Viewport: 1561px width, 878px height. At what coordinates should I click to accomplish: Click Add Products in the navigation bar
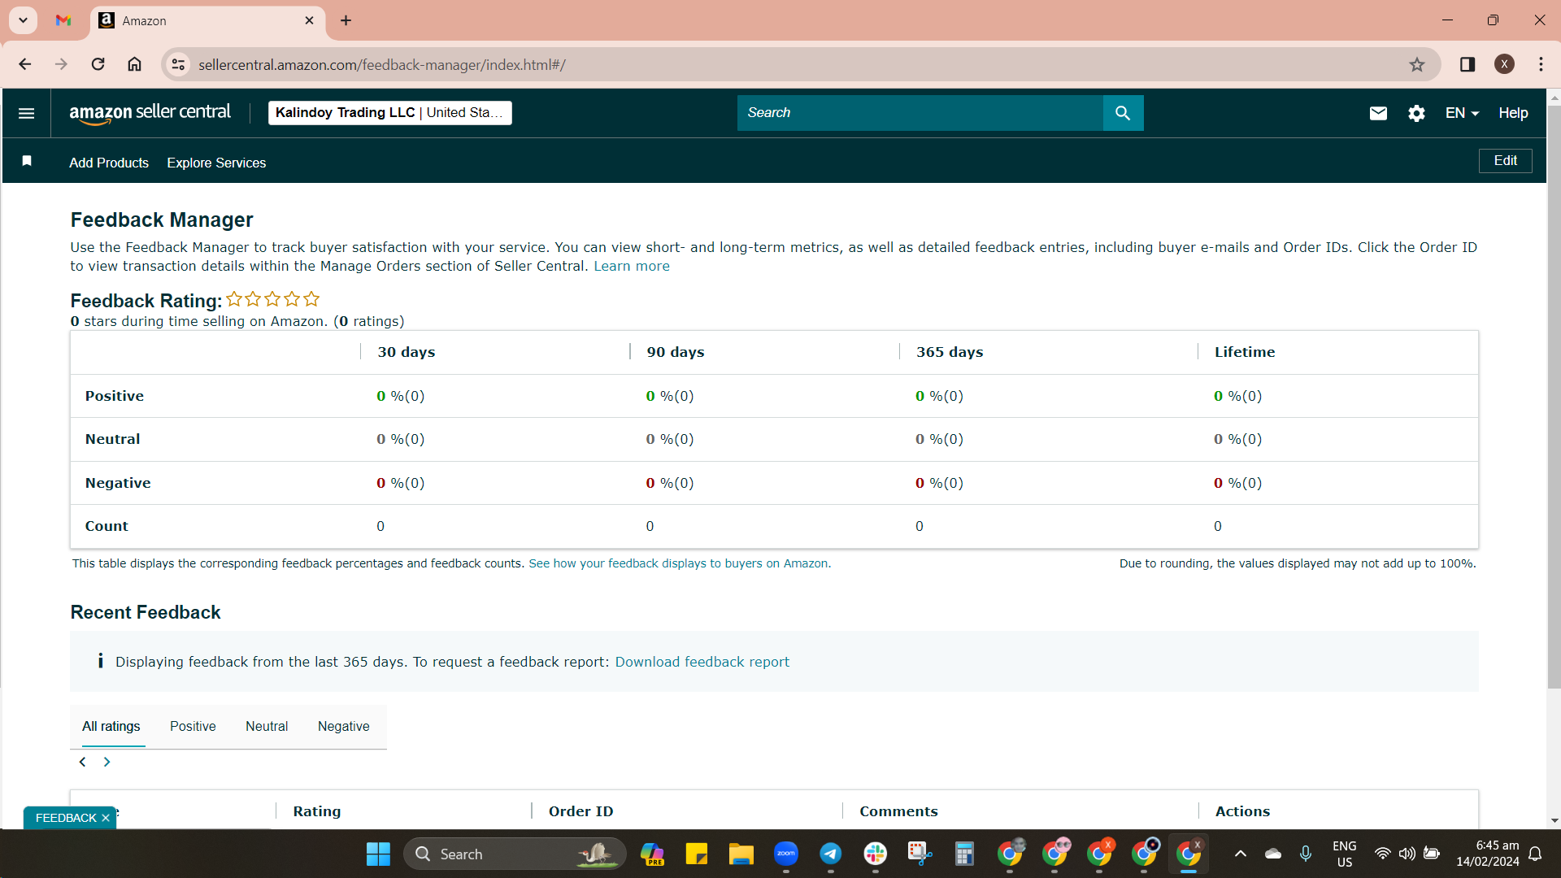tap(109, 163)
